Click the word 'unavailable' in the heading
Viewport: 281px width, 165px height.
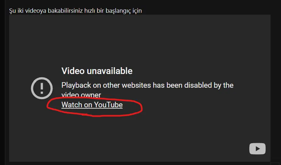(110, 71)
